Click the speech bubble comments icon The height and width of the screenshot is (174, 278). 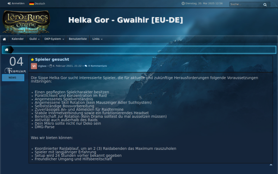click(86, 66)
